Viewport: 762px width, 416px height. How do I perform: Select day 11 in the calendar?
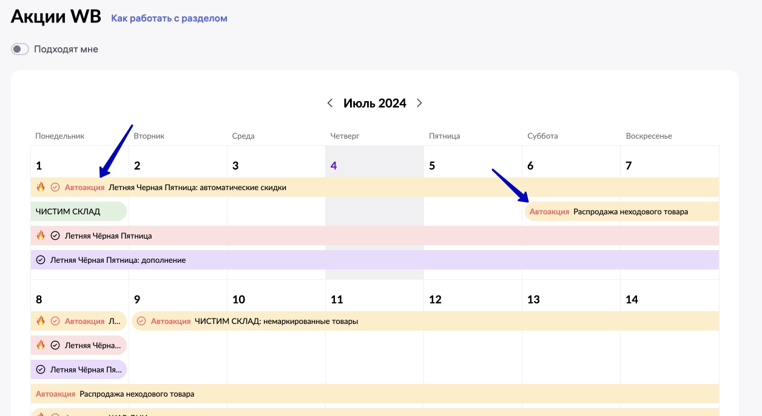pos(337,299)
